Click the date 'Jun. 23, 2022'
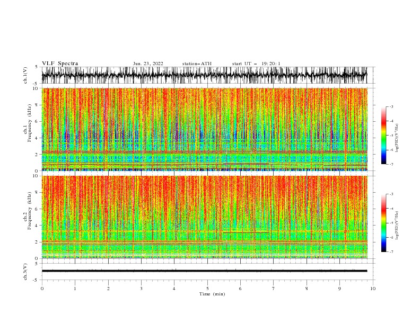Viewport: 420px width, 324px height. pyautogui.click(x=148, y=64)
